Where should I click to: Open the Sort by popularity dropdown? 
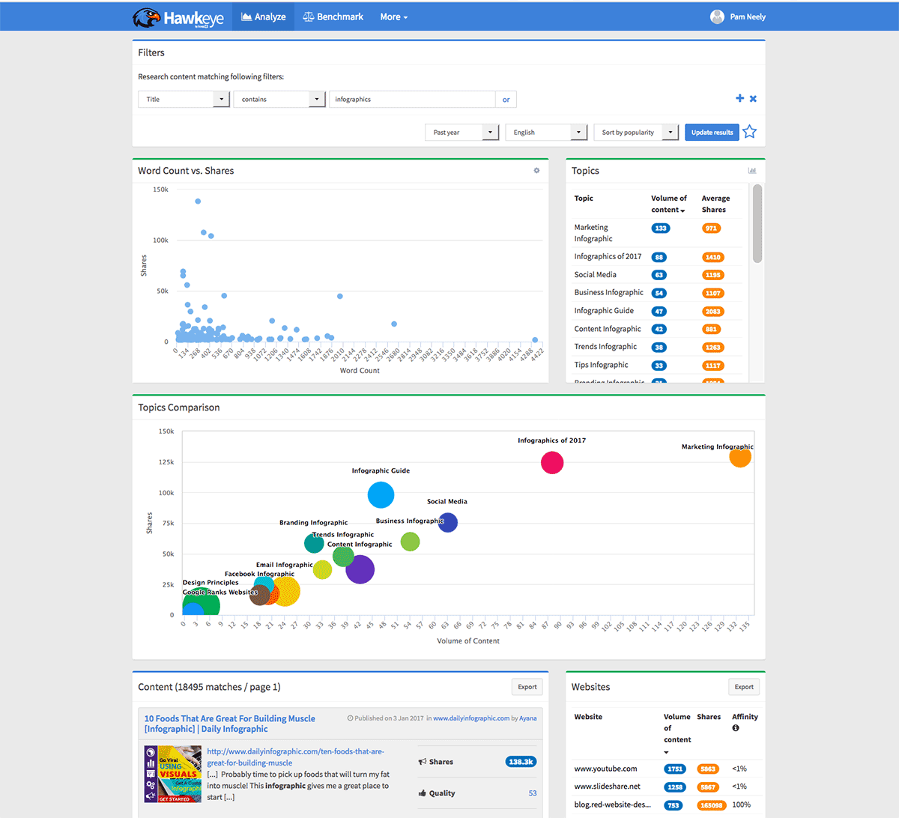pos(636,132)
